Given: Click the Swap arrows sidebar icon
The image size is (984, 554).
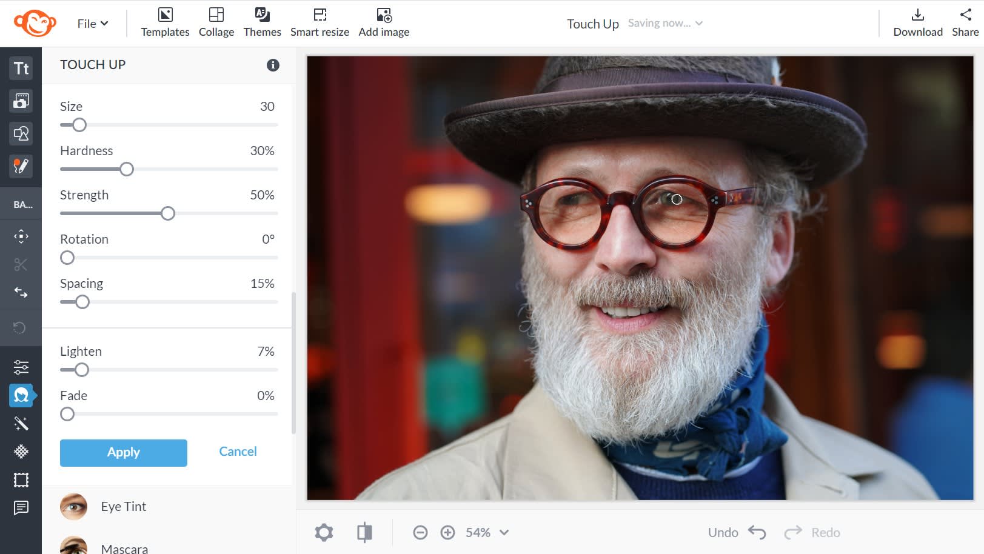Looking at the screenshot, I should (21, 293).
